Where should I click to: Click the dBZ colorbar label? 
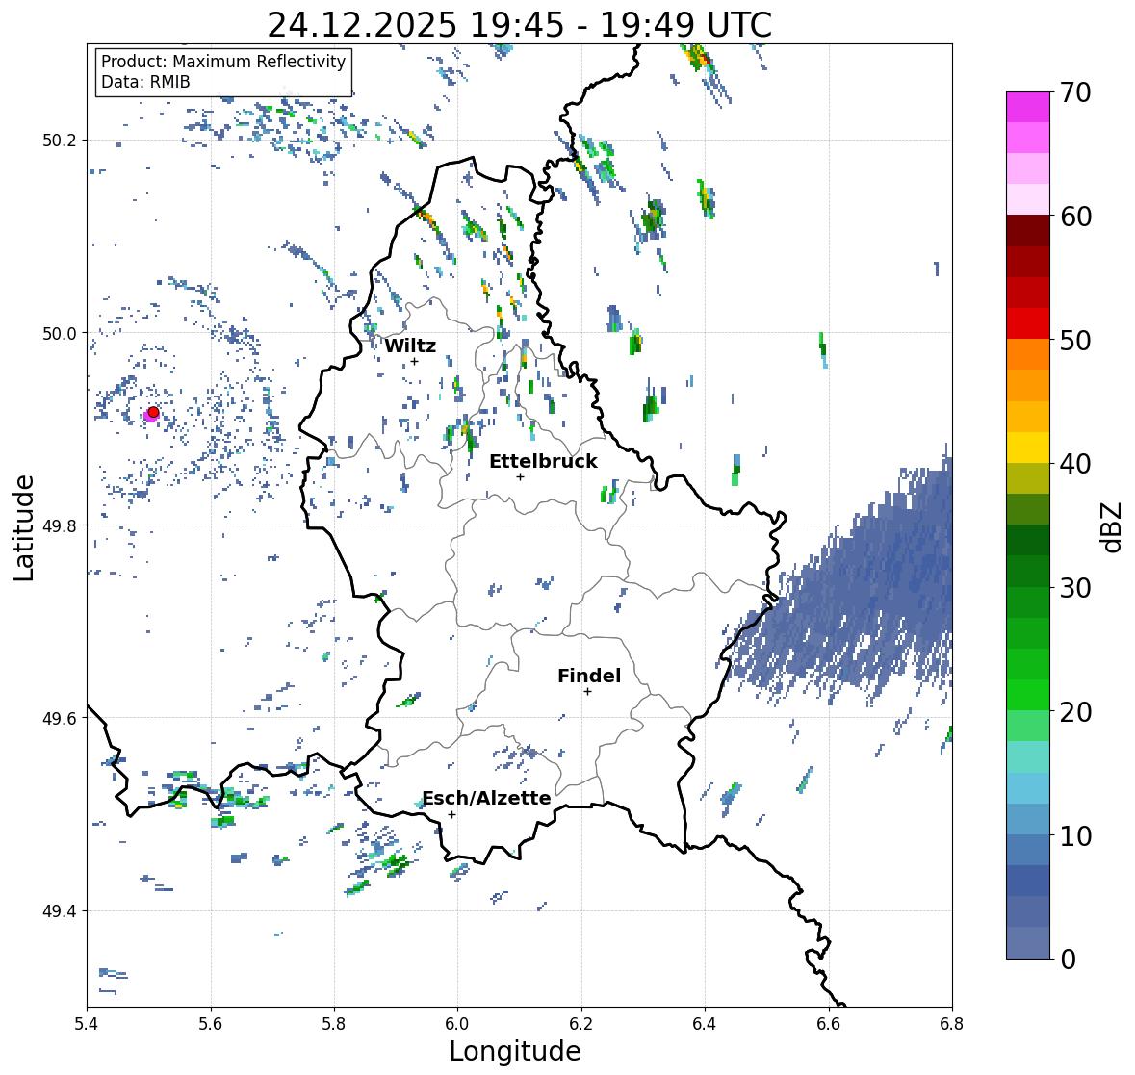(1113, 526)
